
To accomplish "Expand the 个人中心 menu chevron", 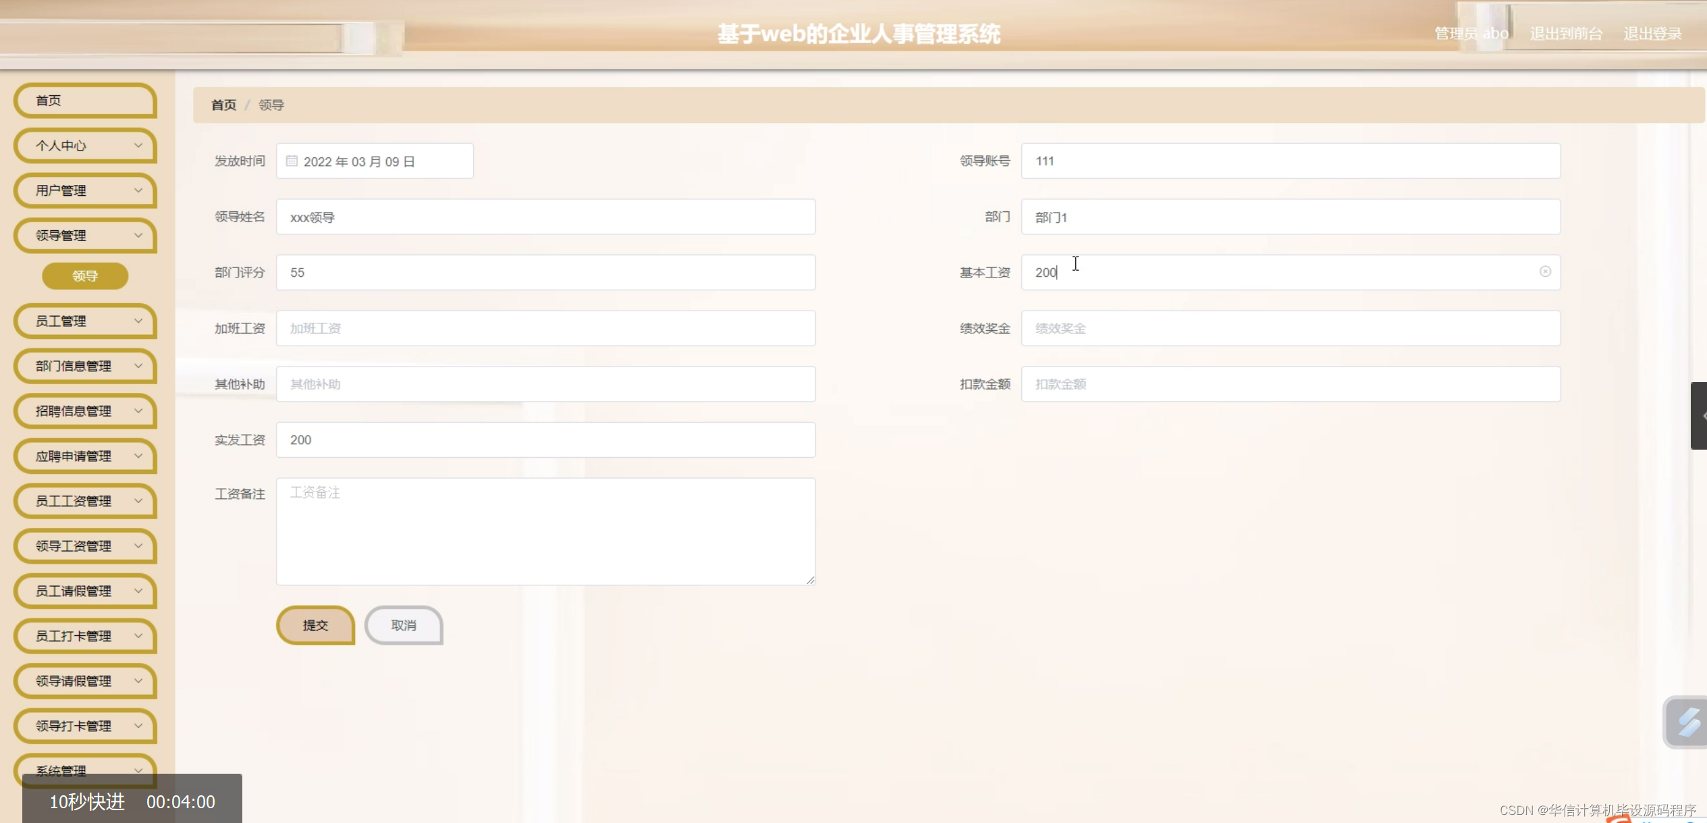I will 138,145.
